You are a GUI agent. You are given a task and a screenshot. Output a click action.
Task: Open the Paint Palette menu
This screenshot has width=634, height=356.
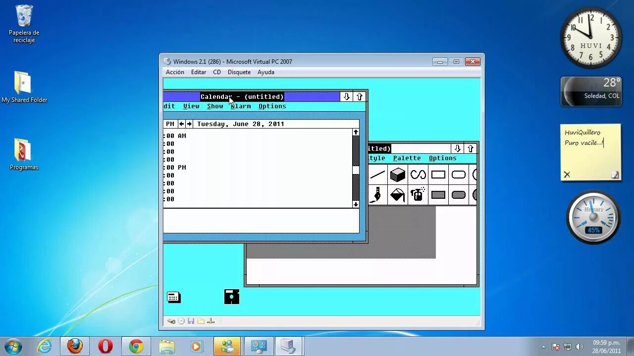coord(407,158)
